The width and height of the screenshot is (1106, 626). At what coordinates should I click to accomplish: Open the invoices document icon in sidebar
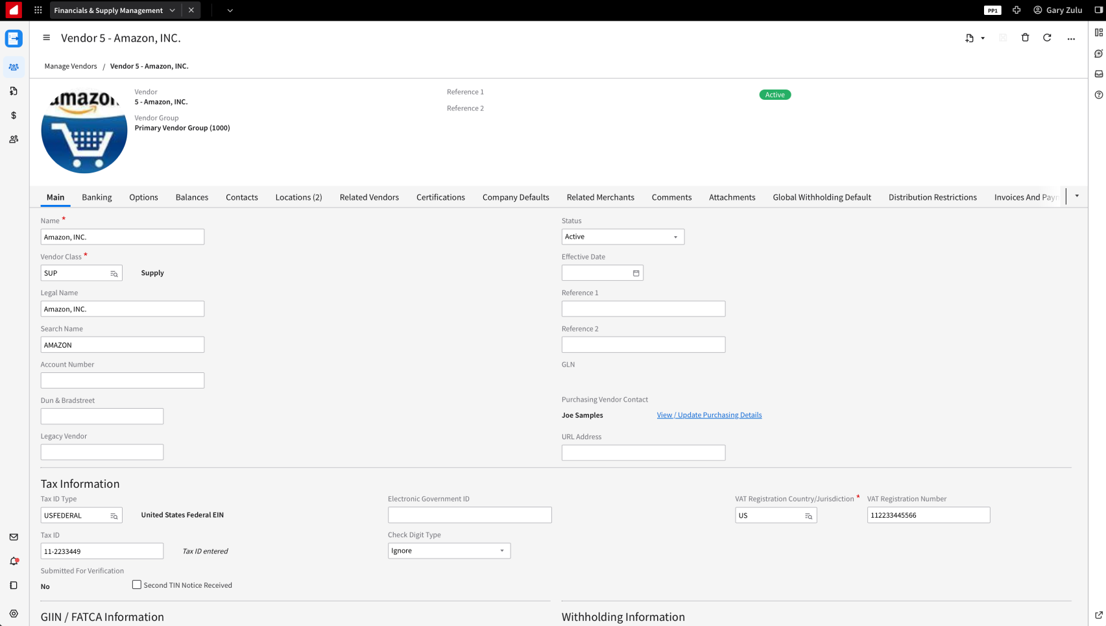point(14,91)
